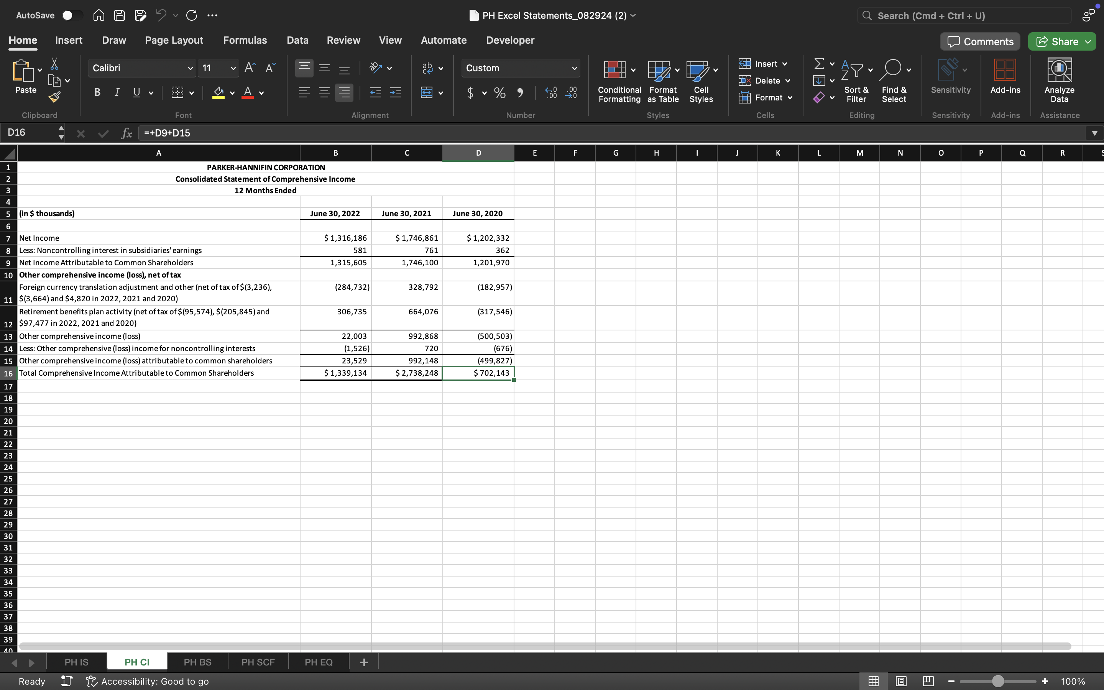Viewport: 1104px width, 690px height.
Task: Toggle Bold formatting
Action: [x=97, y=93]
